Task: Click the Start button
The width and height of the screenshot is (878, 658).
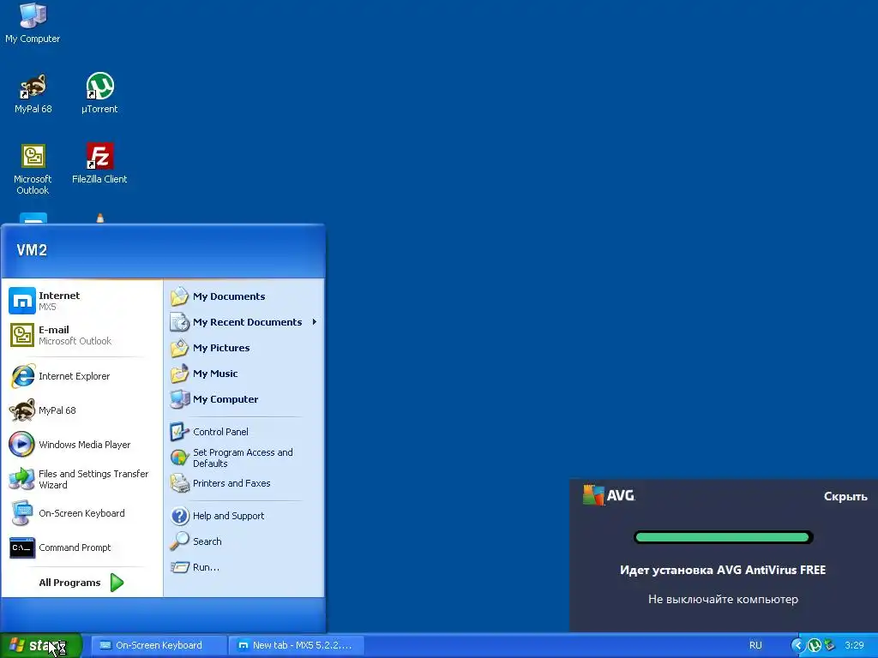Action: (41, 646)
